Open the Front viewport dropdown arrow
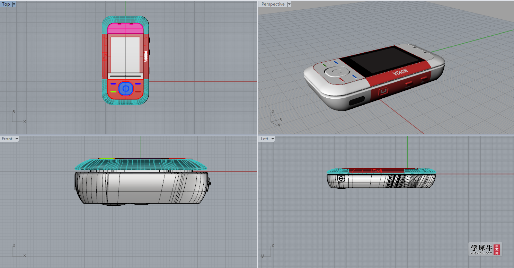This screenshot has height=268, width=514. coord(17,139)
